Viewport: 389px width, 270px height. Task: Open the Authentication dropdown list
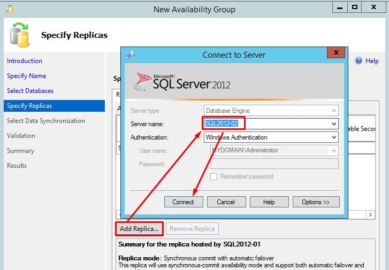point(334,137)
